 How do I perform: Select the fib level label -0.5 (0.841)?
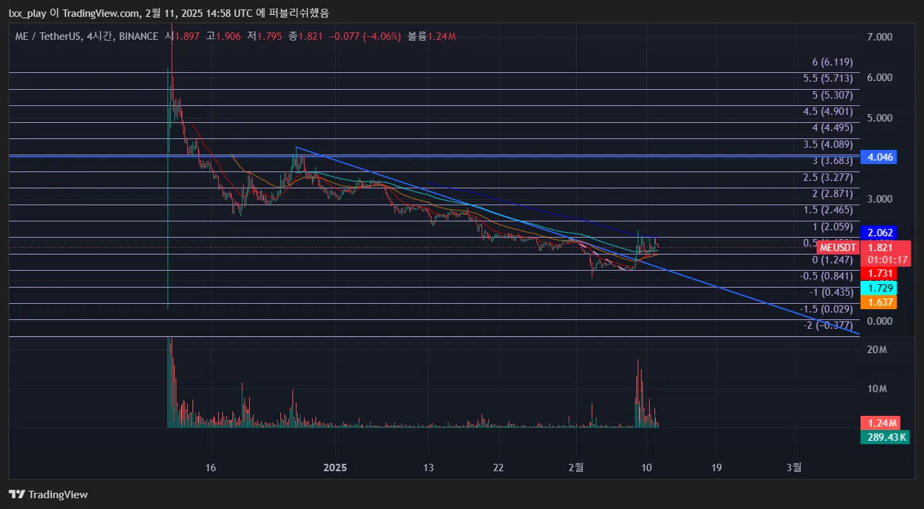tap(826, 276)
